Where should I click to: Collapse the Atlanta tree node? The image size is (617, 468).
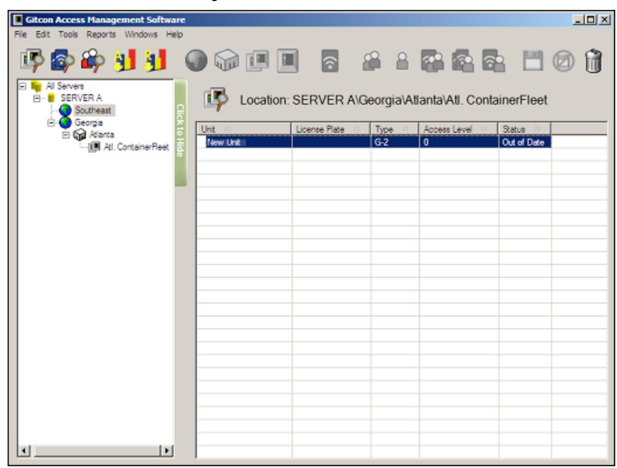point(66,135)
